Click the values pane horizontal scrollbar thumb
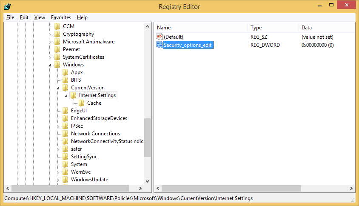359x206 pixels. (x=231, y=188)
